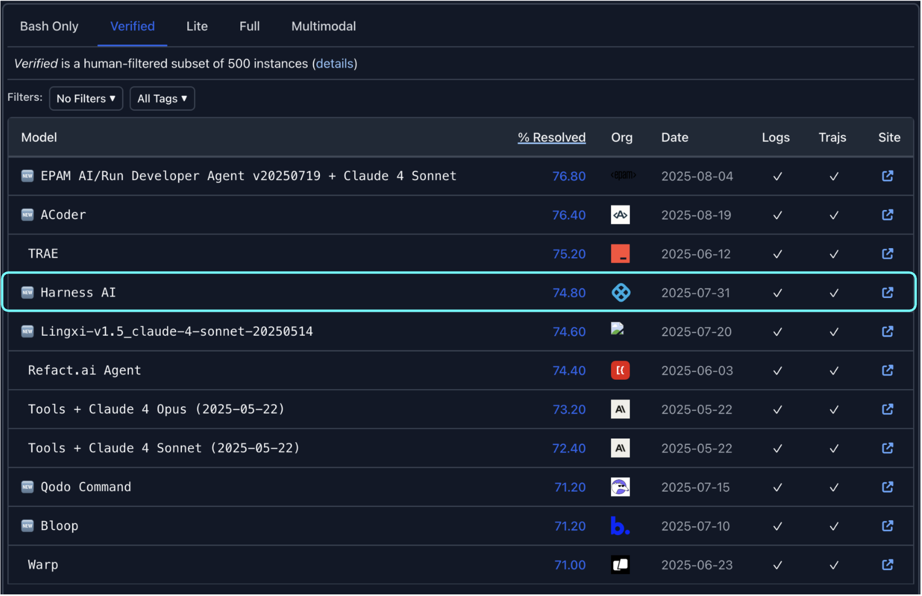Click the model name TRAE
Viewport: 922px width, 596px height.
(43, 253)
